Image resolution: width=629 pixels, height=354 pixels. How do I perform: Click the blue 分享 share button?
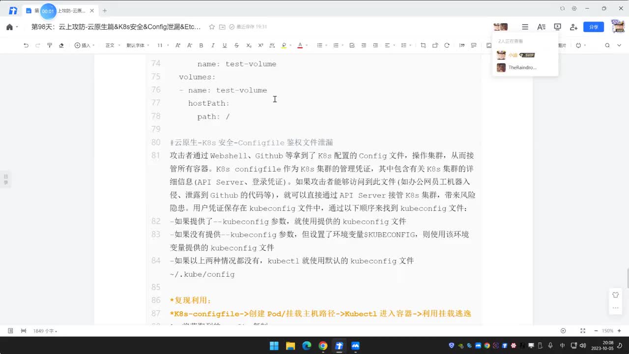(594, 27)
